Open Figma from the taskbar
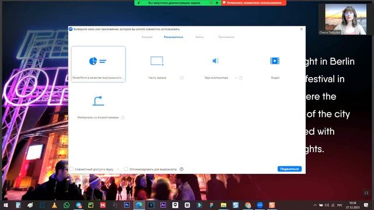 pyautogui.click(x=212, y=205)
